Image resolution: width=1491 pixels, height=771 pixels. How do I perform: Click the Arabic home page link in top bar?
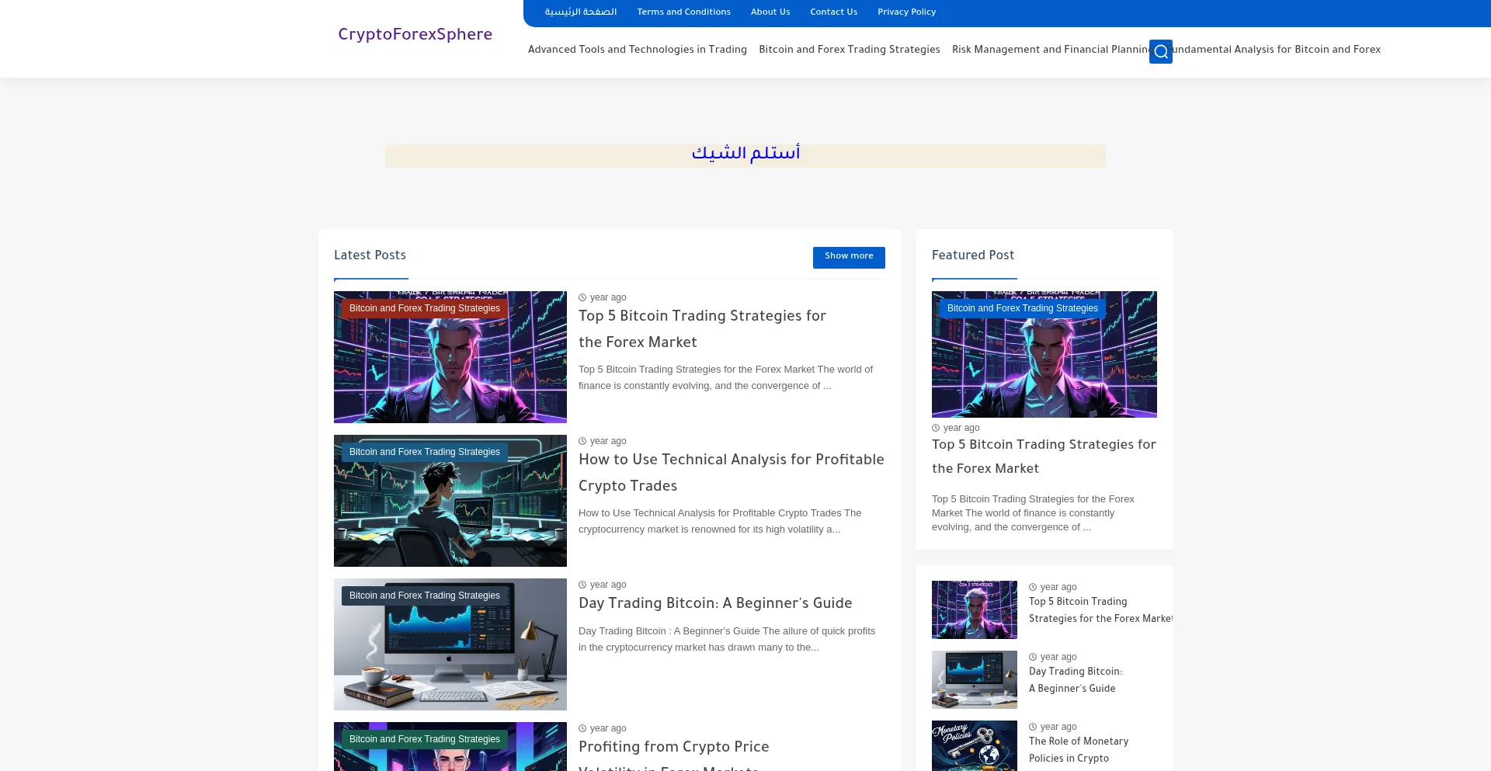tap(580, 12)
